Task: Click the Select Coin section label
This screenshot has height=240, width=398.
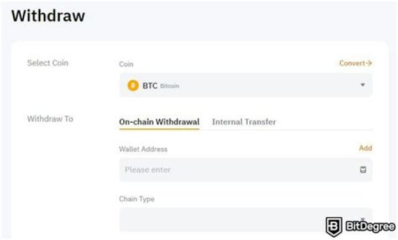Action: [48, 63]
